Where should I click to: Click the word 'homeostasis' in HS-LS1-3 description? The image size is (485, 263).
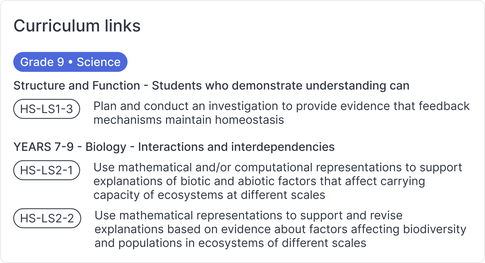click(249, 120)
